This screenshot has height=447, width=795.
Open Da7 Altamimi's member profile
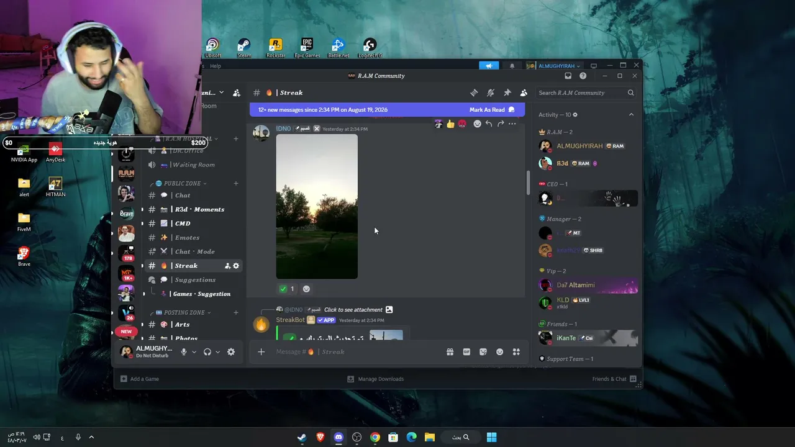[x=588, y=286]
